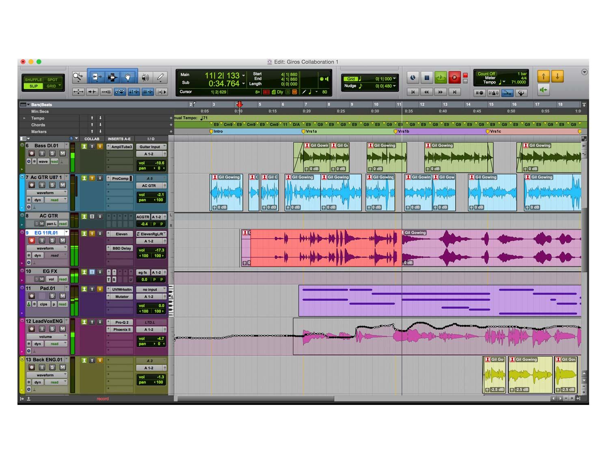The width and height of the screenshot is (609, 456).
Task: Activate the Scrubber speaker tool
Action: point(145,77)
